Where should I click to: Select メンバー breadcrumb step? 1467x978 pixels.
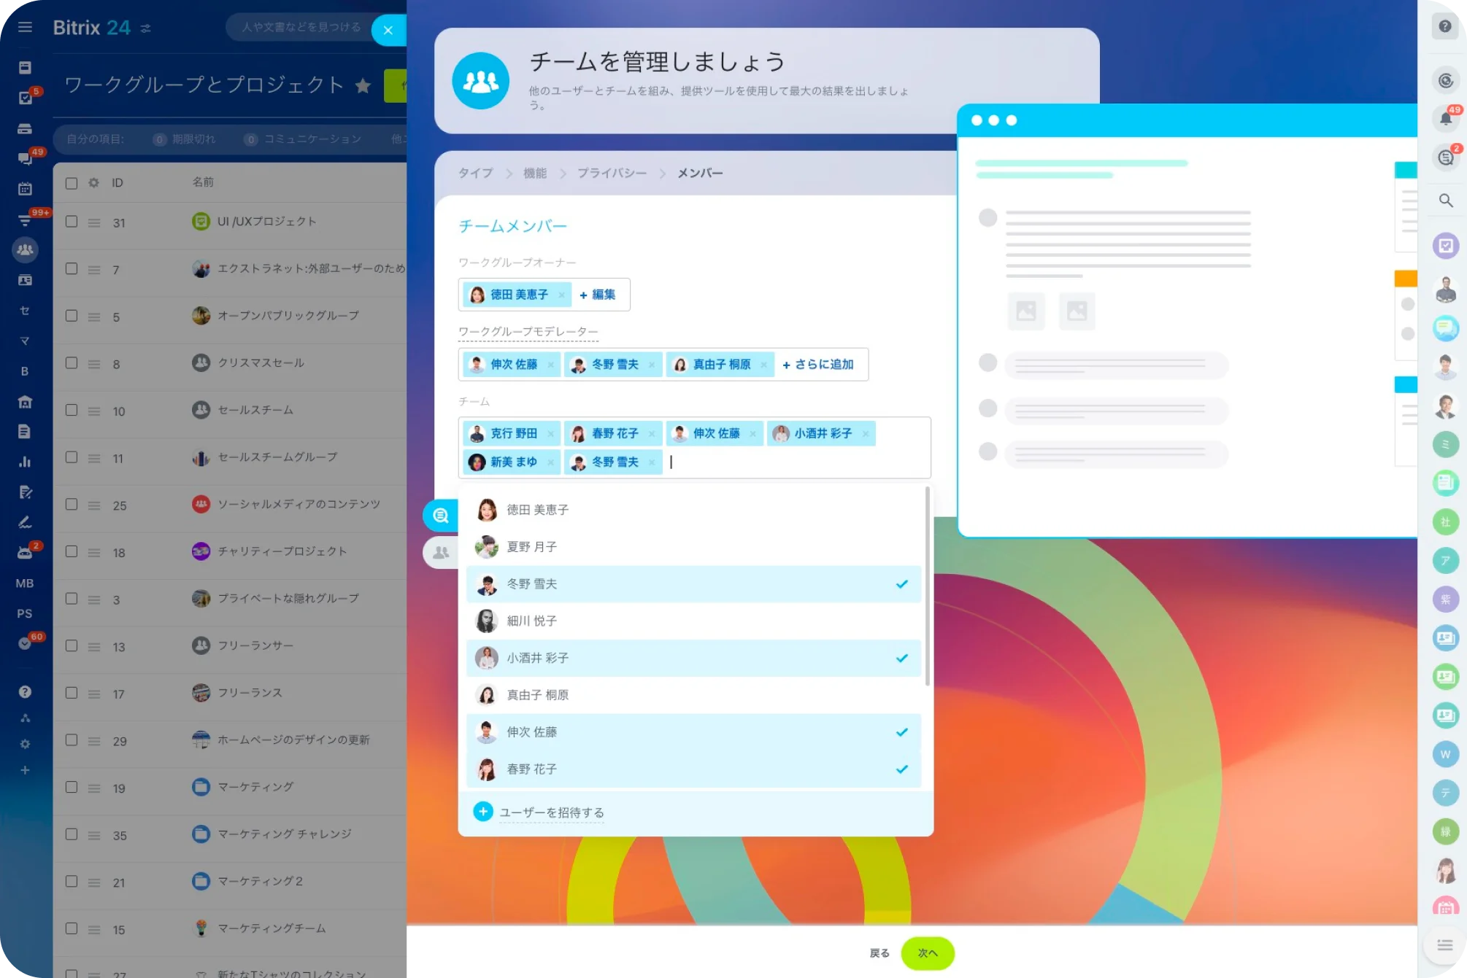coord(700,173)
